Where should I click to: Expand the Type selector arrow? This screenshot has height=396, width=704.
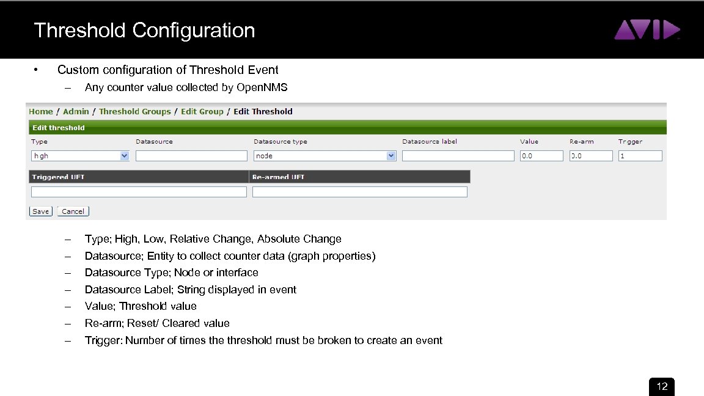pos(124,155)
